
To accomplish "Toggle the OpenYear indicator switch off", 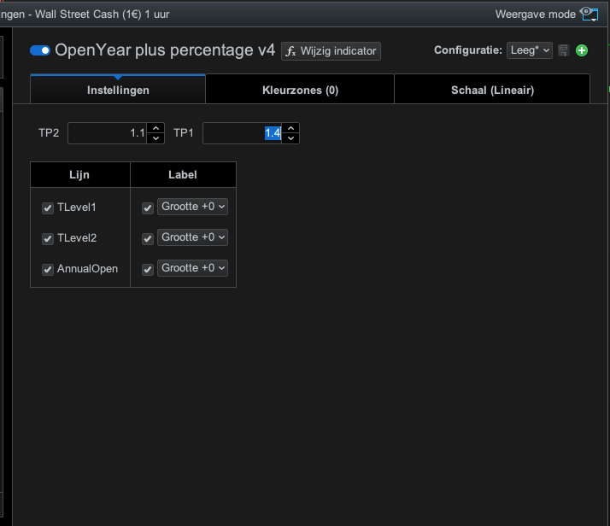I will click(40, 50).
